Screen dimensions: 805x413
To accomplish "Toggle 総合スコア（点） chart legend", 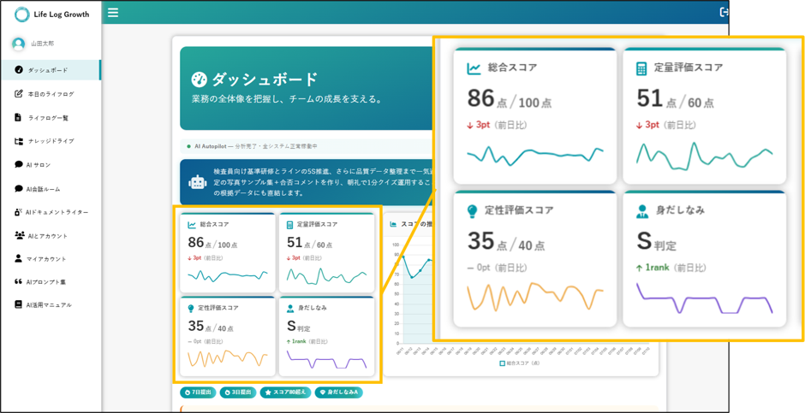I will click(520, 363).
